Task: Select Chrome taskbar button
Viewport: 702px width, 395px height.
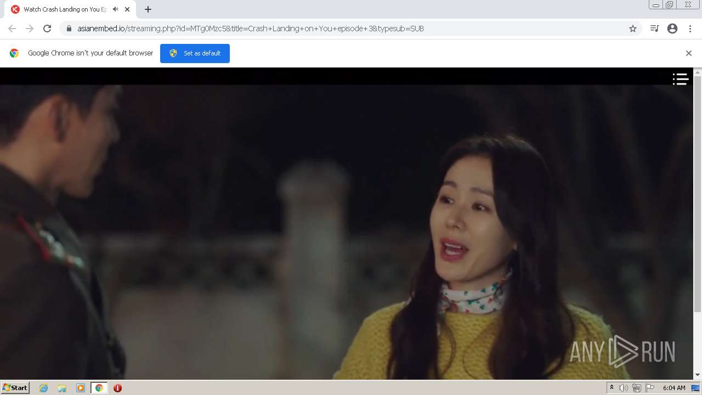Action: point(99,388)
